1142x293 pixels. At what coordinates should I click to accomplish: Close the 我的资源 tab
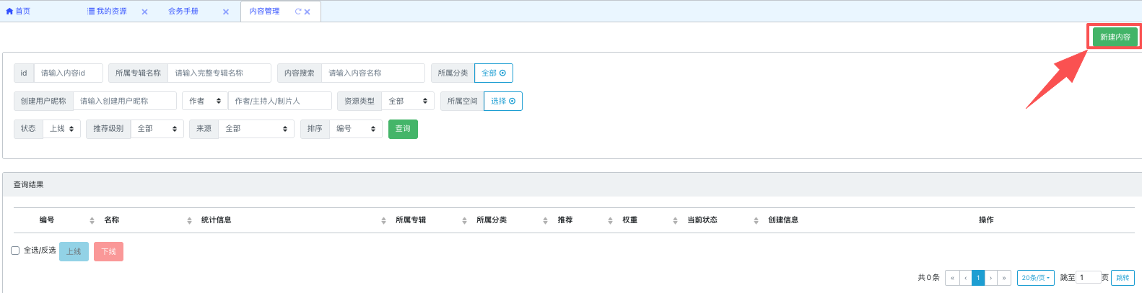(x=144, y=12)
